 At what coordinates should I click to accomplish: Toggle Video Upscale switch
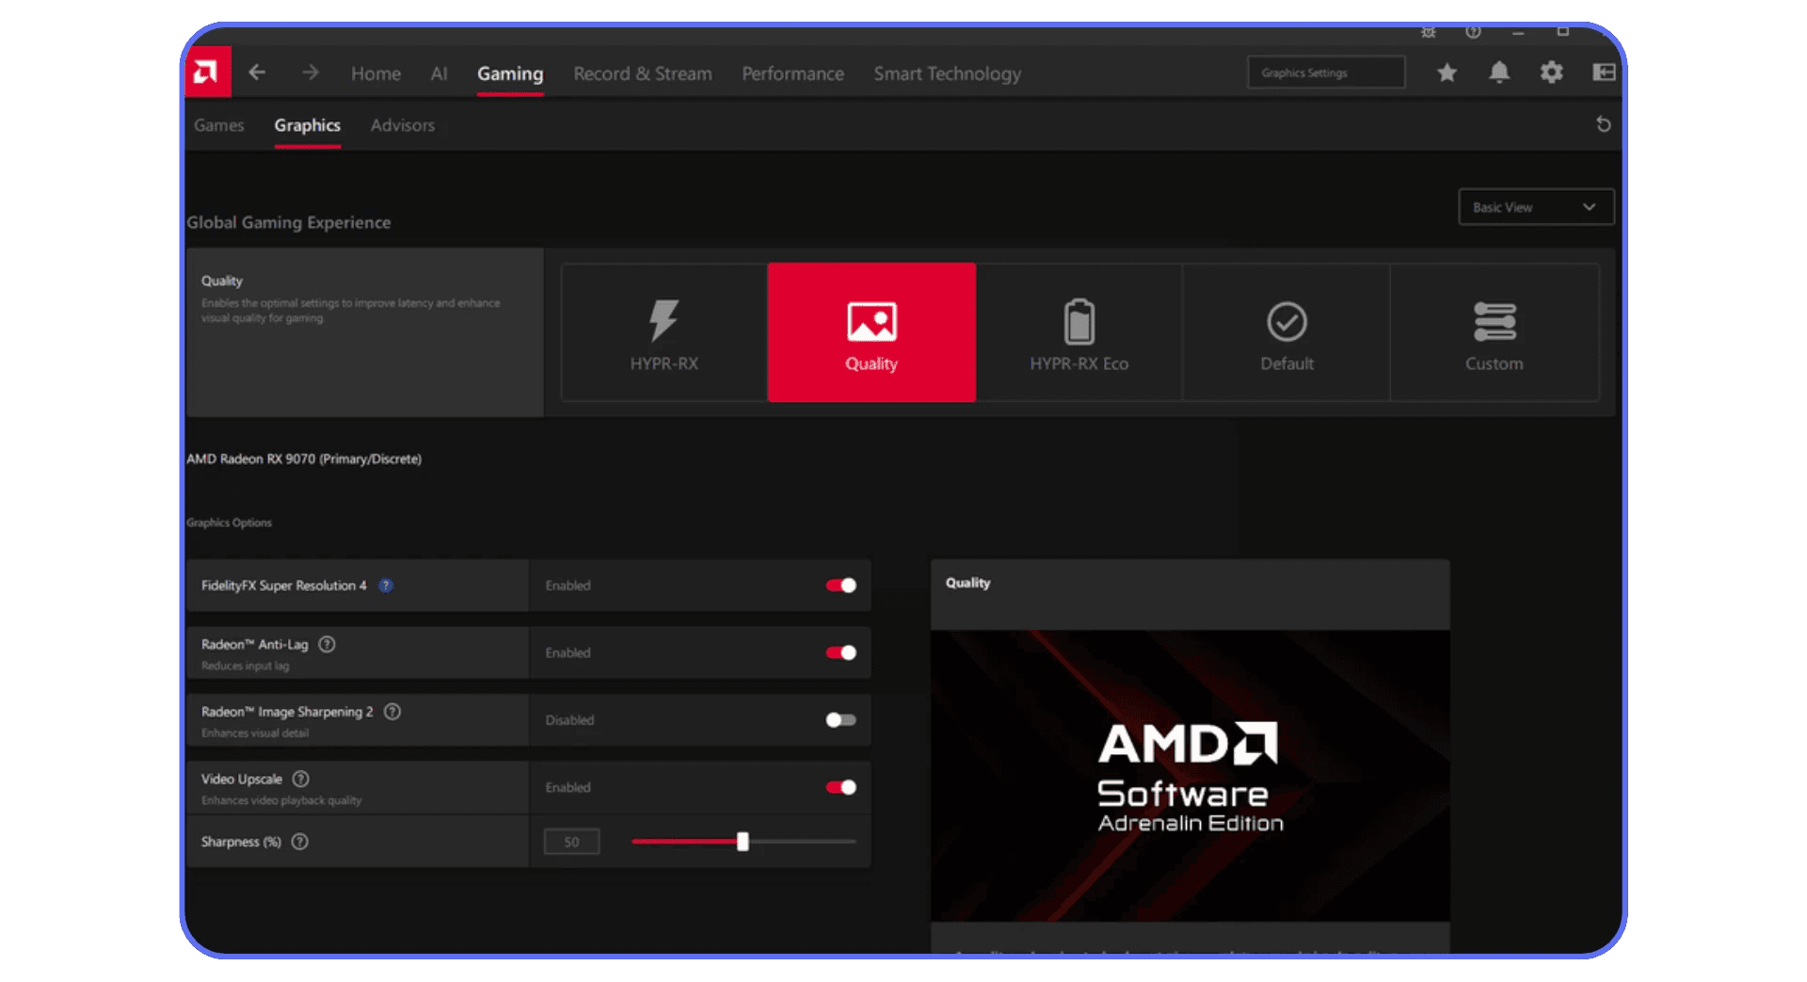[x=841, y=787]
